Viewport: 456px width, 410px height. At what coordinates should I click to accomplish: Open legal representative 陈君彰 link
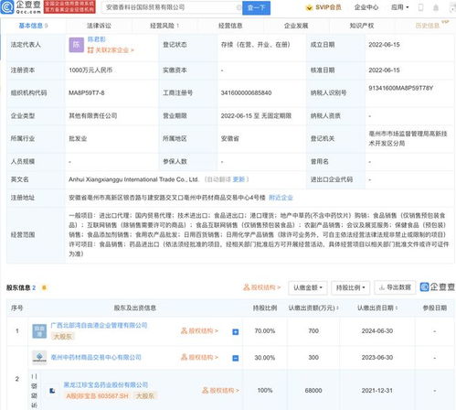coord(96,39)
